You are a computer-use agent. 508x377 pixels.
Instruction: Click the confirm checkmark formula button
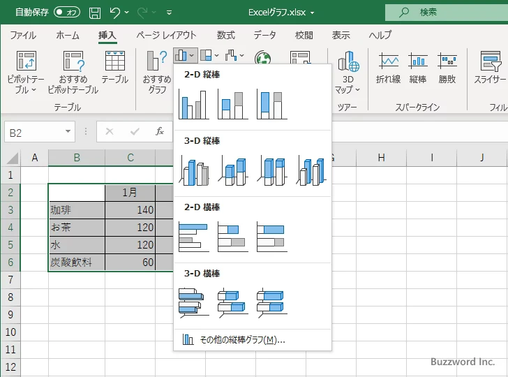pyautogui.click(x=135, y=131)
